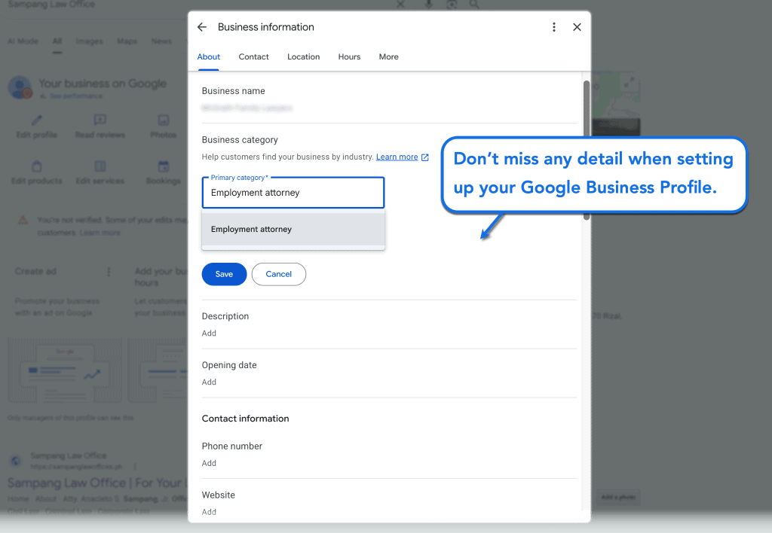
Task: Close the Business information dialog
Action: pos(577,27)
